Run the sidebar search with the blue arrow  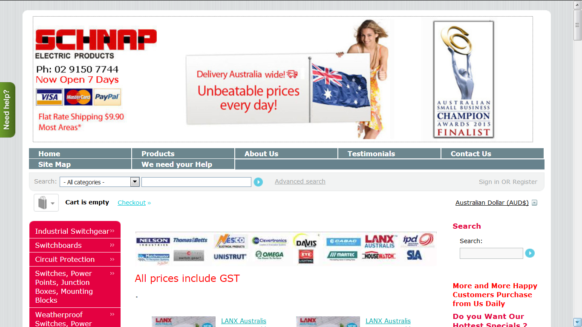point(530,253)
